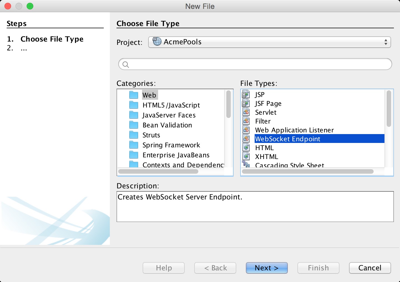
Task: Select the Web category folder icon
Action: (x=134, y=95)
